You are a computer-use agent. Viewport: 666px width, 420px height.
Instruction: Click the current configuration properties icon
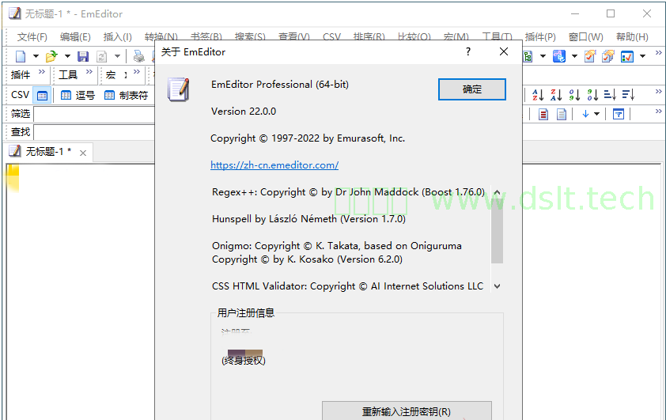coord(590,56)
